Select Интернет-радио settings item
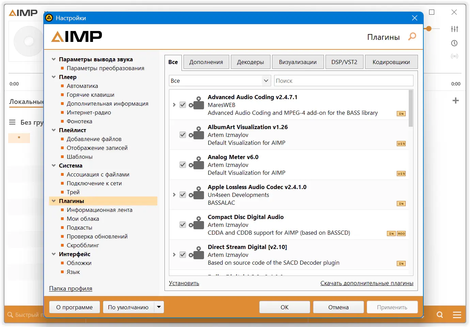 89,112
